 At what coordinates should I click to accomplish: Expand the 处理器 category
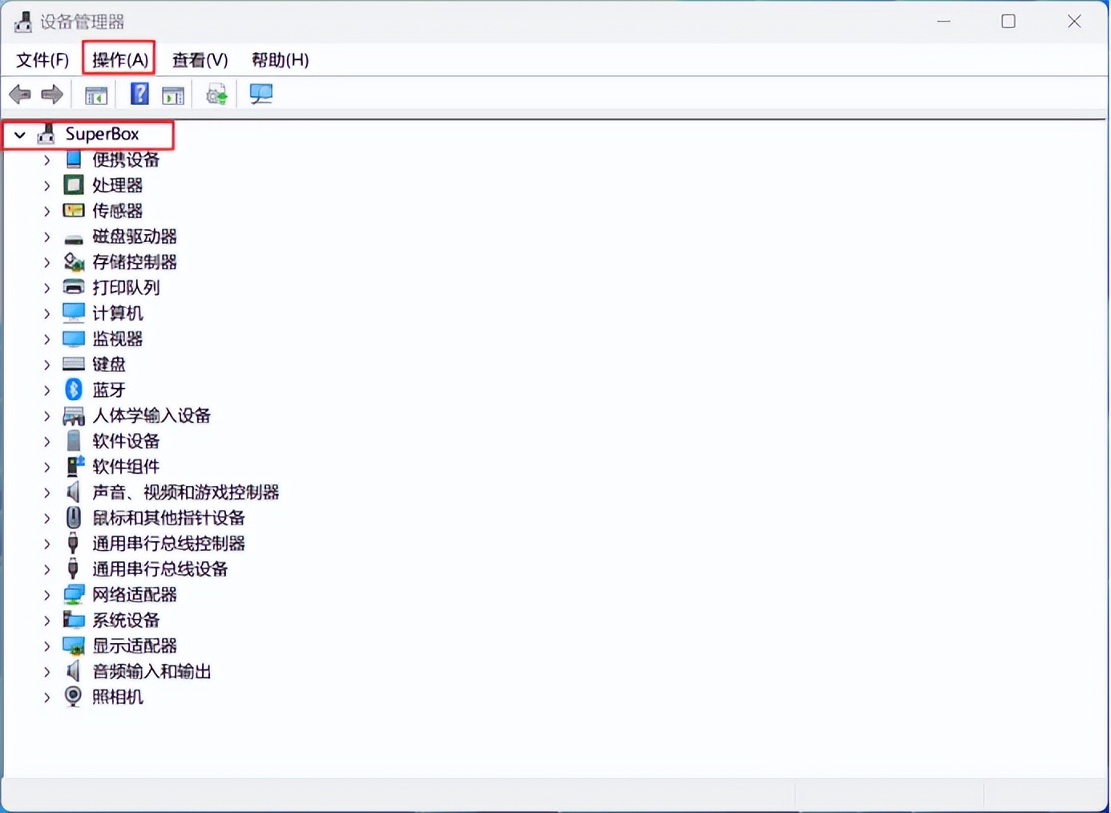[x=46, y=186]
